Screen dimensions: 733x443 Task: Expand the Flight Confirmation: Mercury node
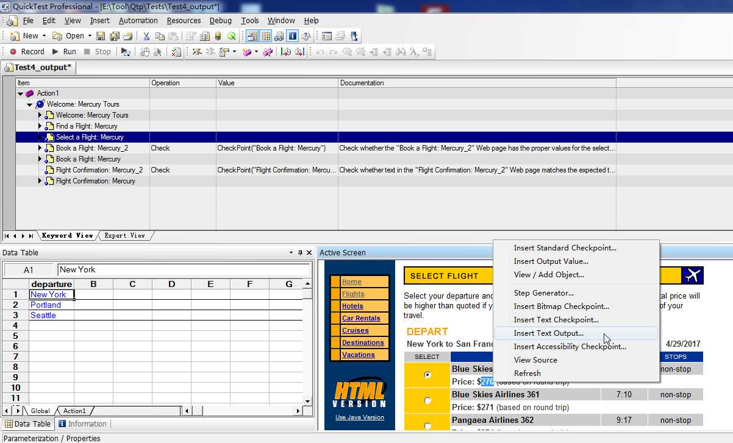click(x=40, y=181)
